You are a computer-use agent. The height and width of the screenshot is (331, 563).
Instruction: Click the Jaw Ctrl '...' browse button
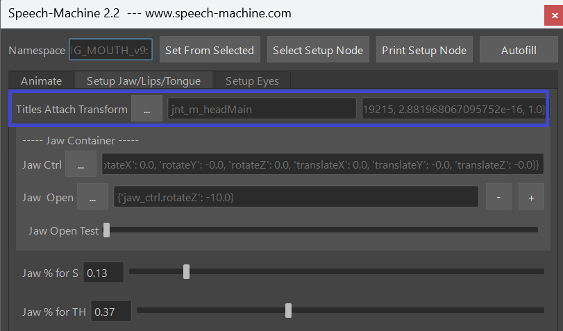(81, 164)
